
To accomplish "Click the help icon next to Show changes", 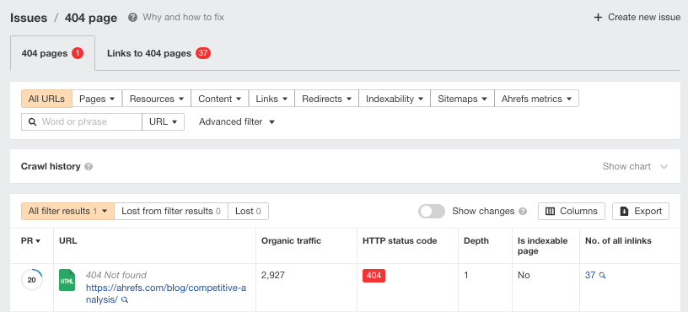I will coord(523,212).
